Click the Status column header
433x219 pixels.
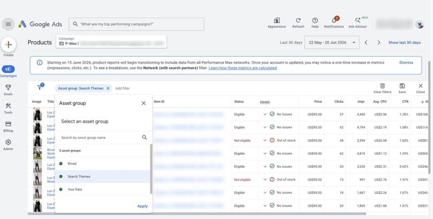click(x=239, y=101)
